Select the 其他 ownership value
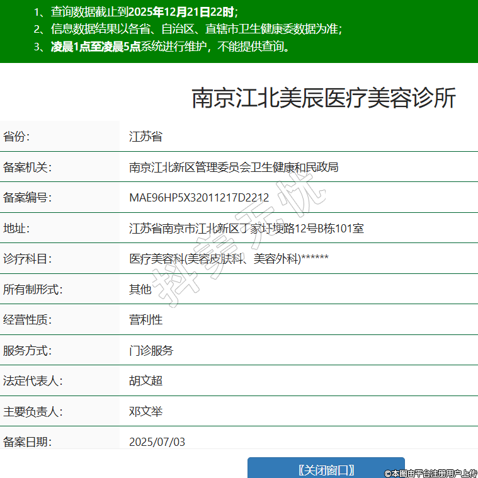This screenshot has width=478, height=478. pyautogui.click(x=140, y=289)
